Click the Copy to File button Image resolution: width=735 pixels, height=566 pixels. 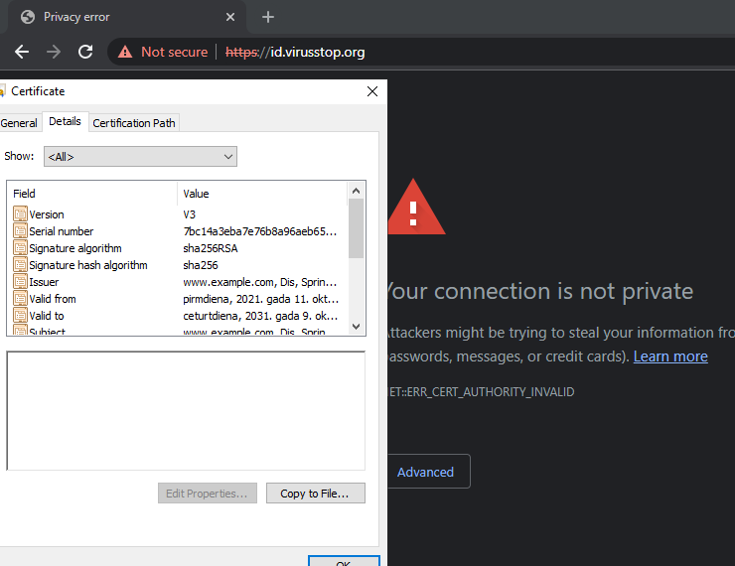316,494
